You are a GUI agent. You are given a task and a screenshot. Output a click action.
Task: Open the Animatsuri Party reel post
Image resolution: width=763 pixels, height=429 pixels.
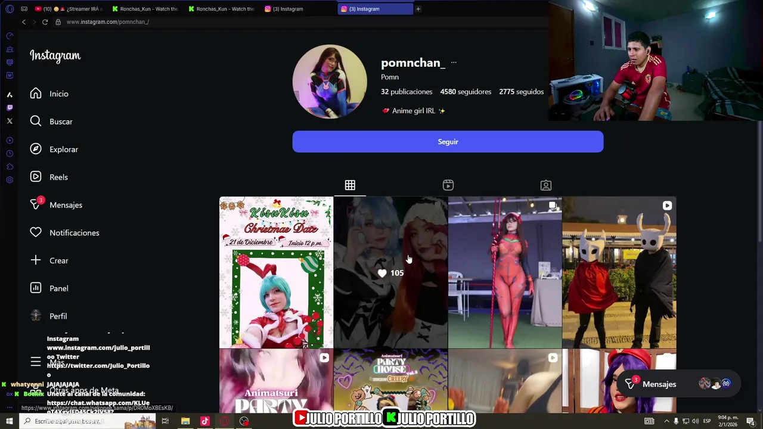click(276, 381)
